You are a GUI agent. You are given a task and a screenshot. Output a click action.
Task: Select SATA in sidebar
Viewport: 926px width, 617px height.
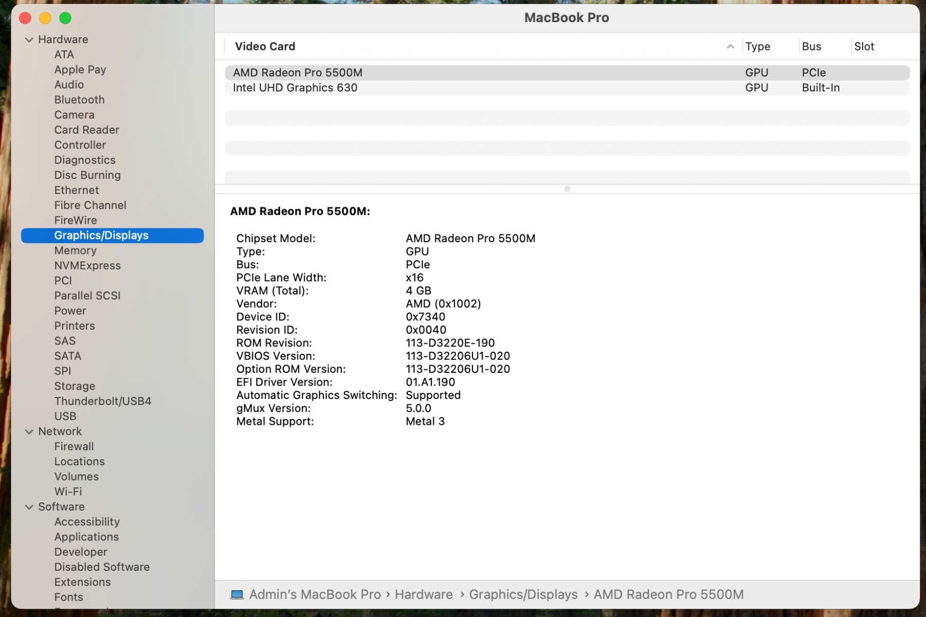(x=67, y=356)
